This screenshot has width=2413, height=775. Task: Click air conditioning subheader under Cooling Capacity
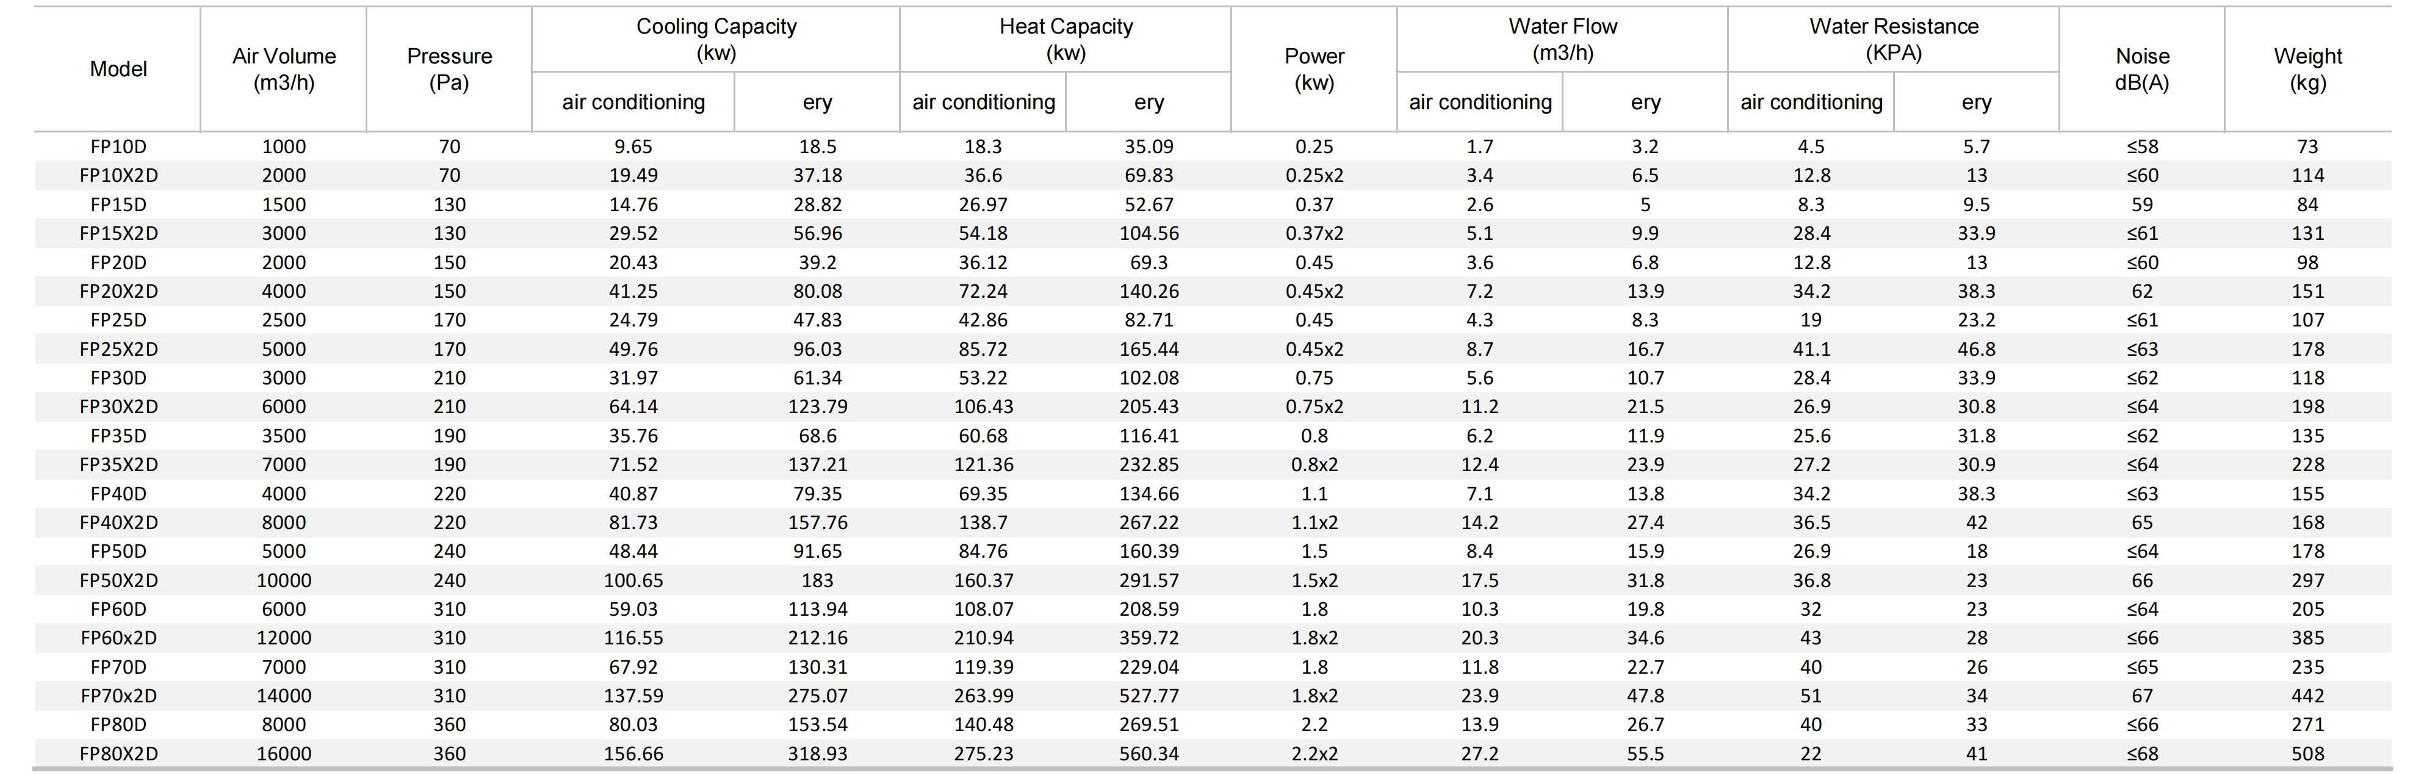tap(633, 102)
